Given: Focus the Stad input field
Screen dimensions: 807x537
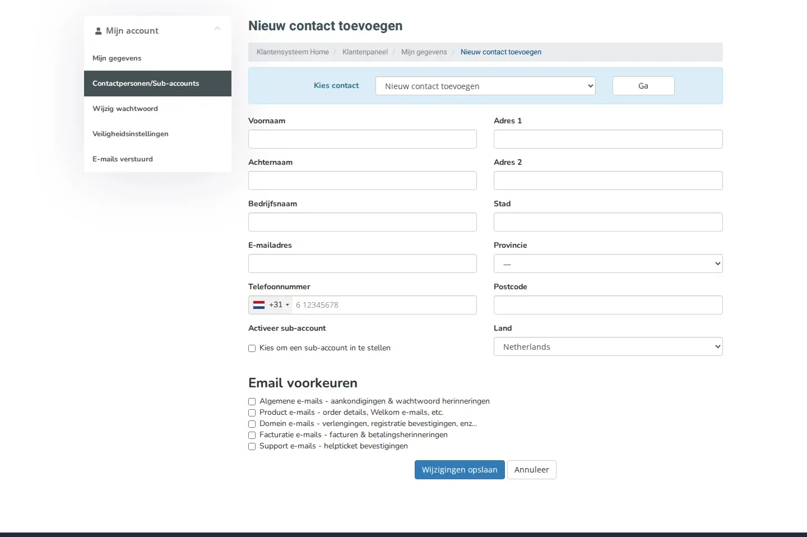Looking at the screenshot, I should click(608, 222).
